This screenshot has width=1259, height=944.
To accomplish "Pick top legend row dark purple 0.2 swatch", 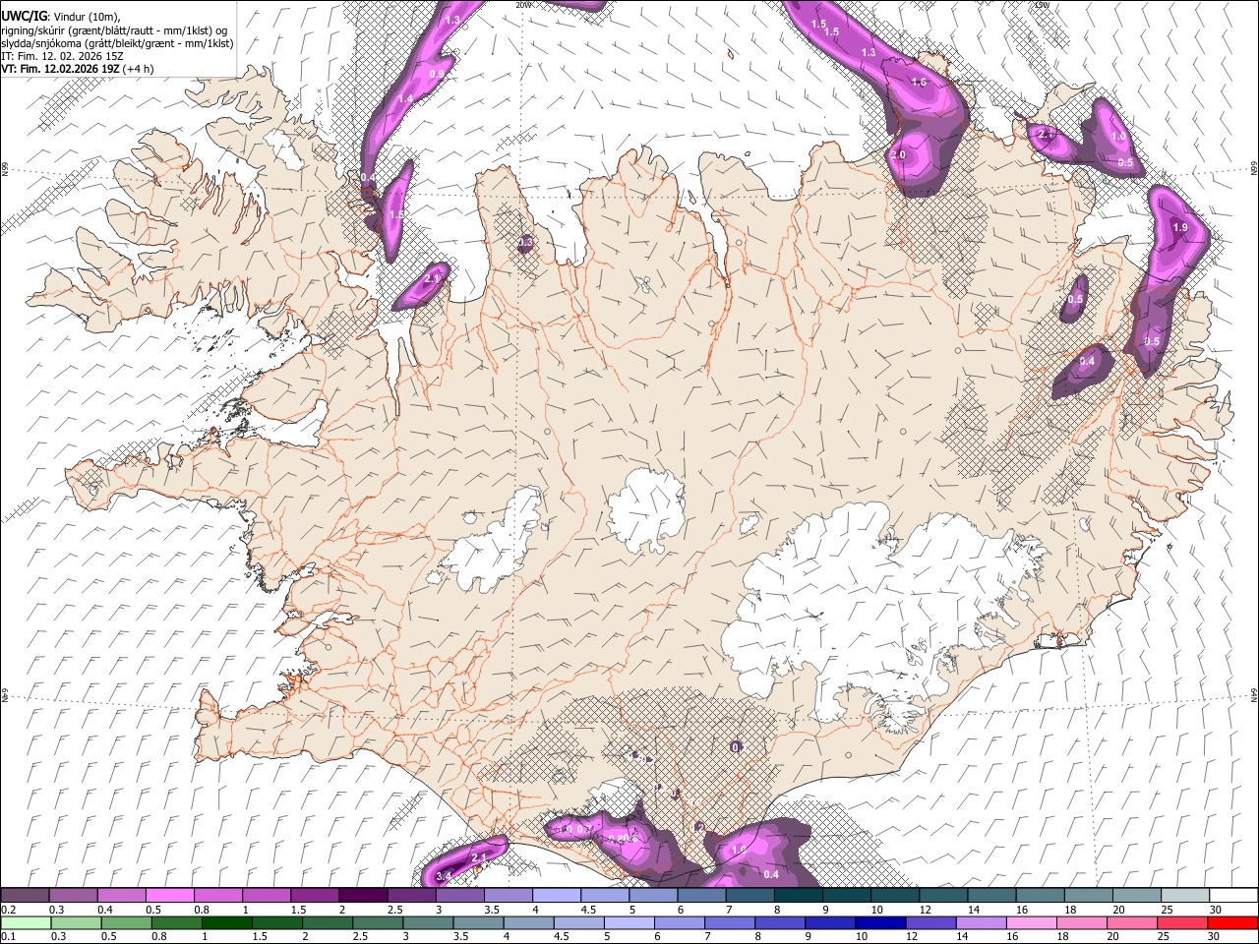I will (24, 895).
